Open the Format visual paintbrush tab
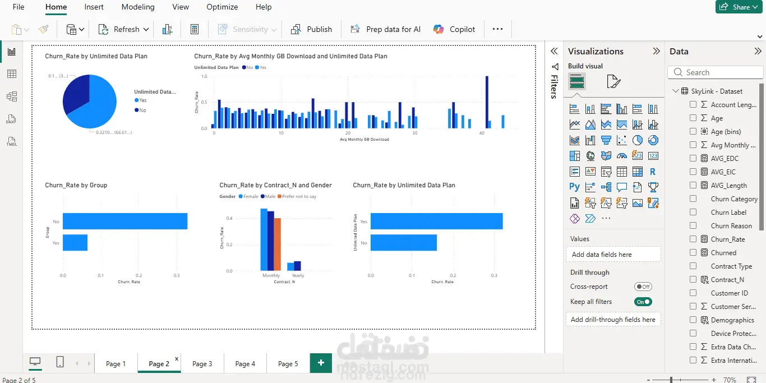The height and width of the screenshot is (383, 766). tap(613, 82)
